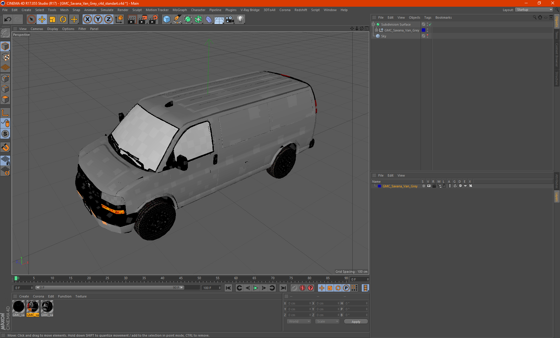Add a Camera object

(x=230, y=20)
